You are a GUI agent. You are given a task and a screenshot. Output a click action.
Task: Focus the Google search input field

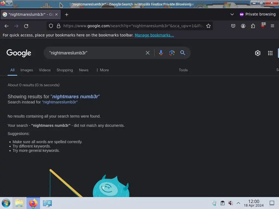[96, 53]
